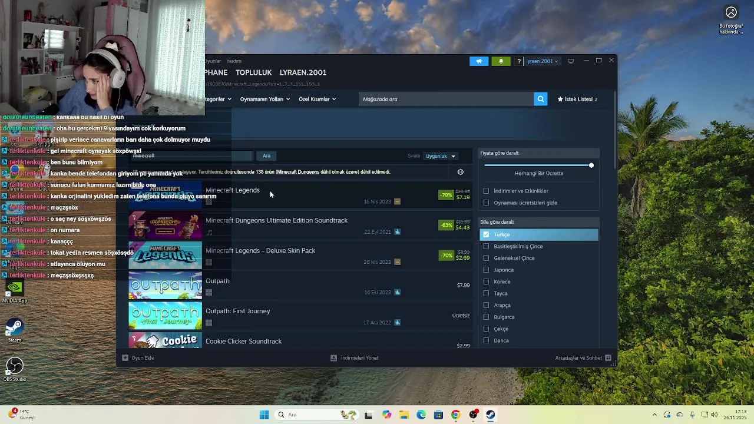Click the music note icon under Minecraft Dungeons Soundtrack
The image size is (754, 424).
click(209, 232)
